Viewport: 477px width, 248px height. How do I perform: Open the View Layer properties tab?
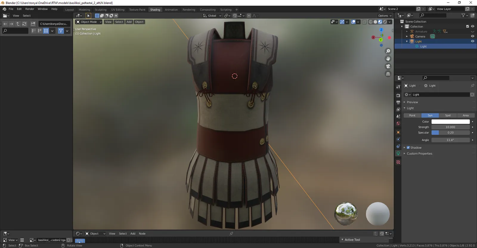[x=398, y=109]
